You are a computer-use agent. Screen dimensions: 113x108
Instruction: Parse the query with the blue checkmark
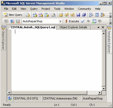coord(83,21)
